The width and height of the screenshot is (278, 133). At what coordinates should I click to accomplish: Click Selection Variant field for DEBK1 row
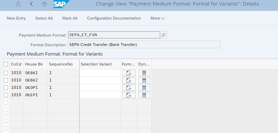100,73
